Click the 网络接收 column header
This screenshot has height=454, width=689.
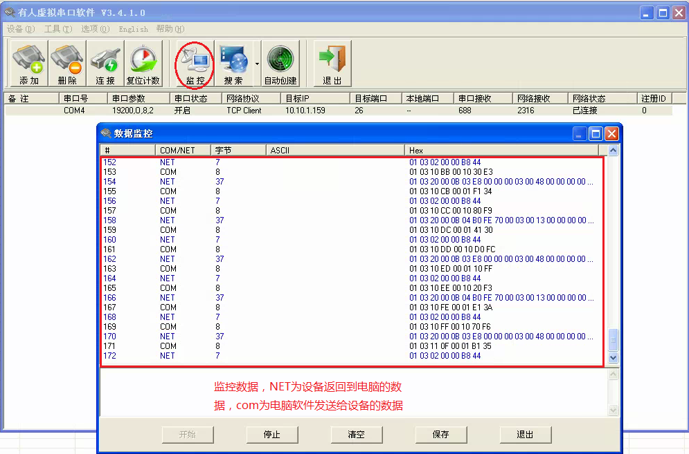coord(540,98)
